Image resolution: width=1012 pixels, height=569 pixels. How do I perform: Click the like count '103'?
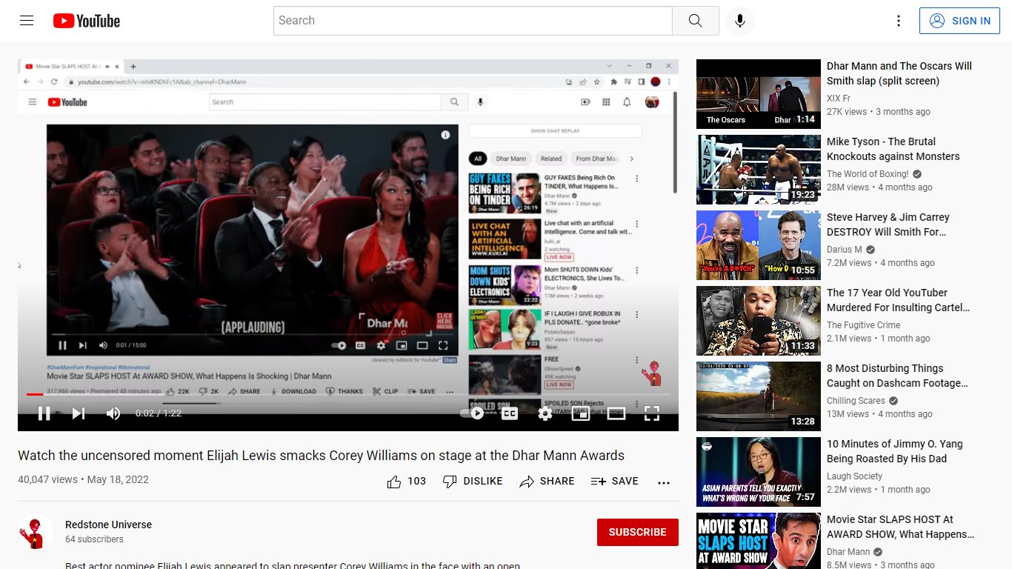pos(417,482)
